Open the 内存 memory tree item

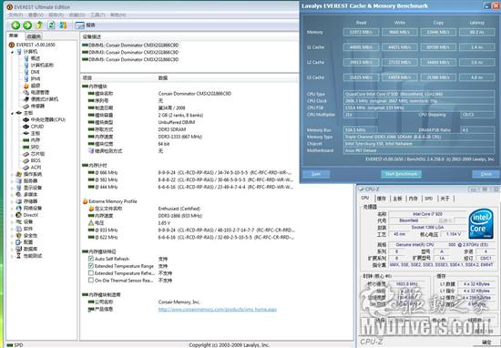click(x=36, y=140)
